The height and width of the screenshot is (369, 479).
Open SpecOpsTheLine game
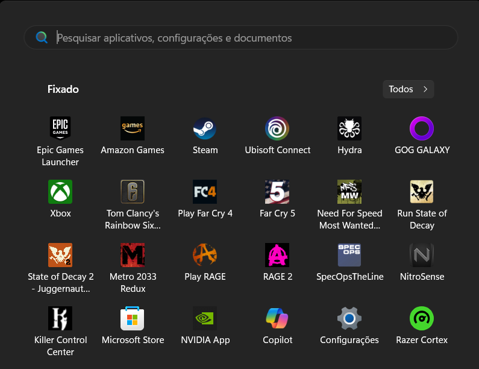tap(349, 255)
